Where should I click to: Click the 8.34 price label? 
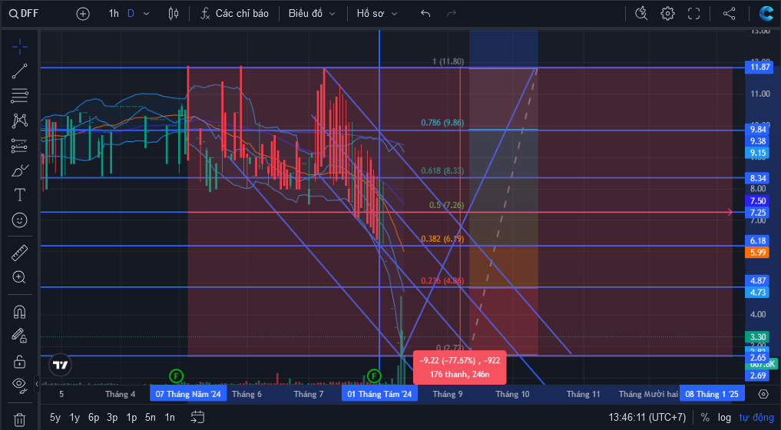coord(757,178)
